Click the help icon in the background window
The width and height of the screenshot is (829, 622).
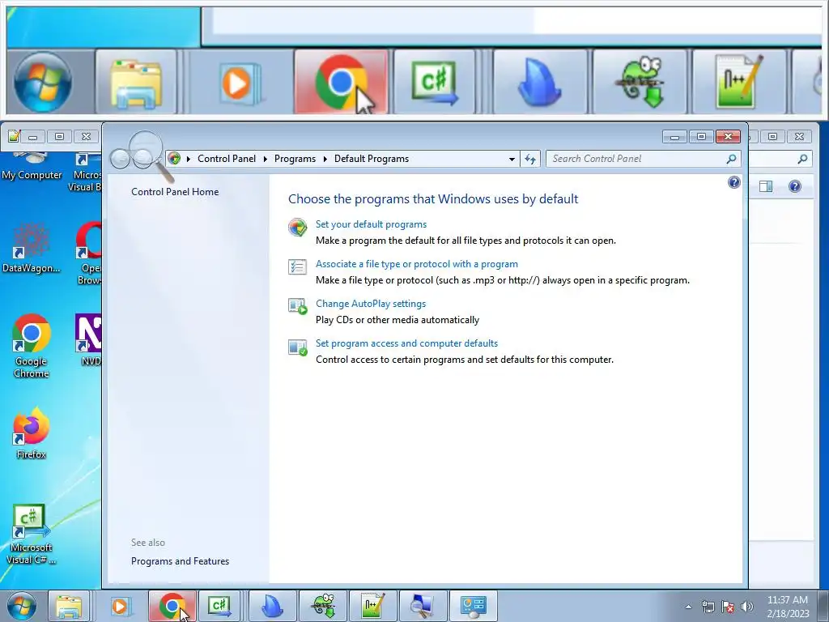[795, 186]
